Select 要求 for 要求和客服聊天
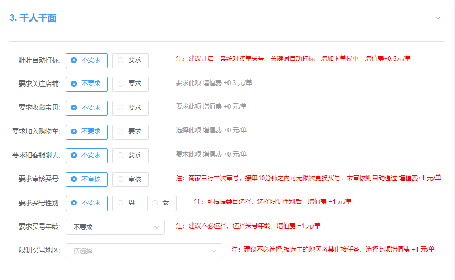The width and height of the screenshot is (455, 280). 130,155
